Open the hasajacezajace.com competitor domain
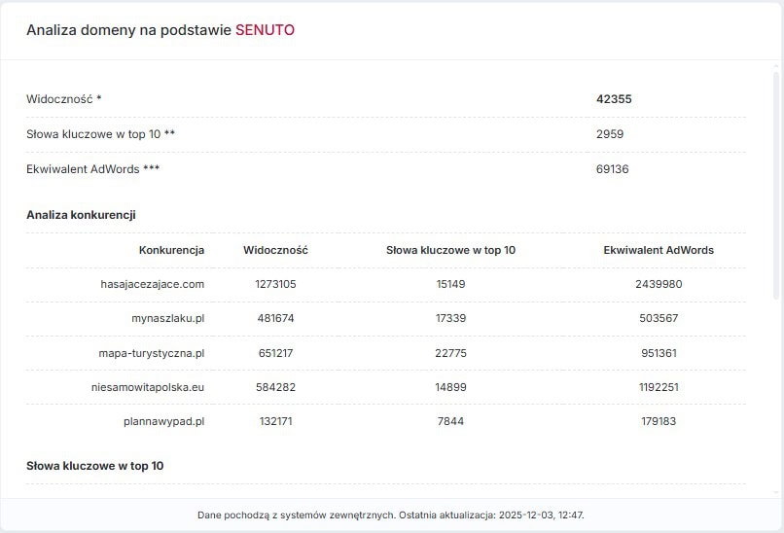784x533 pixels. [152, 284]
